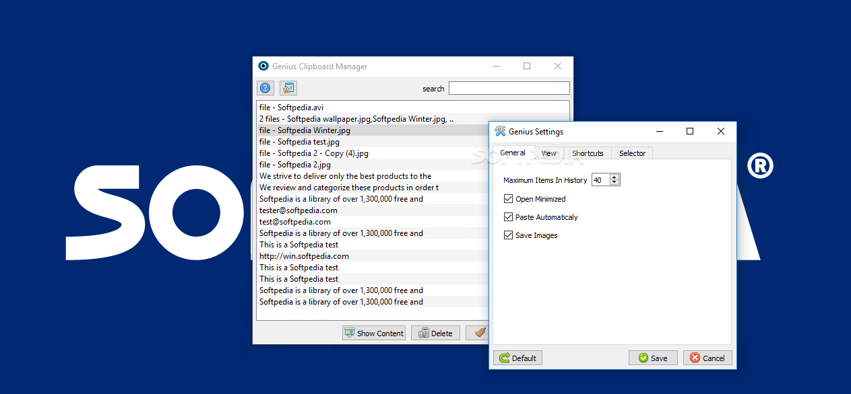Screen dimensions: 851x394
Task: Close the Genius Clipboard Manager window
Action: click(558, 66)
